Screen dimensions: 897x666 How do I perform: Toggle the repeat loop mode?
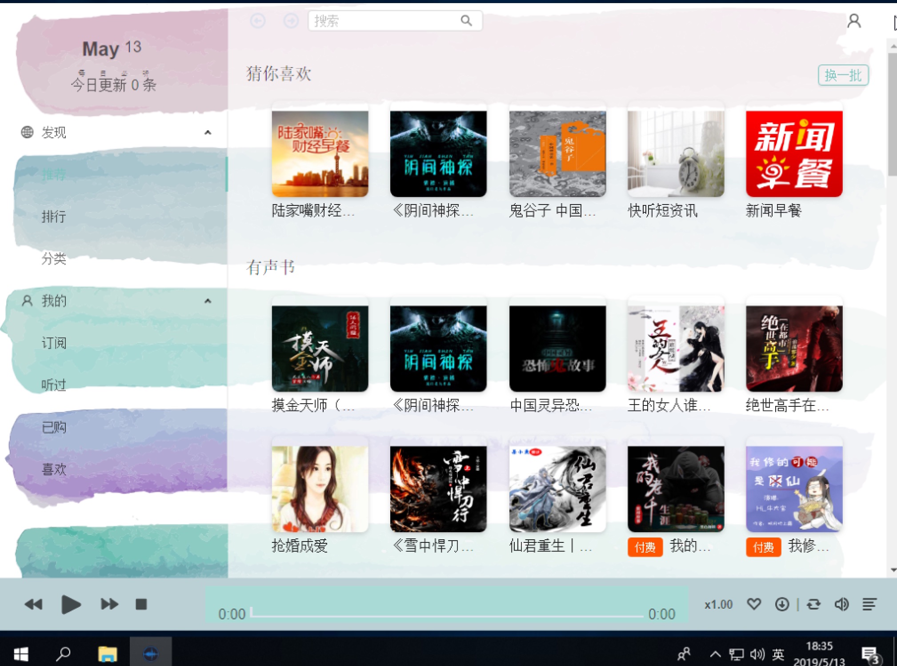[x=813, y=604]
